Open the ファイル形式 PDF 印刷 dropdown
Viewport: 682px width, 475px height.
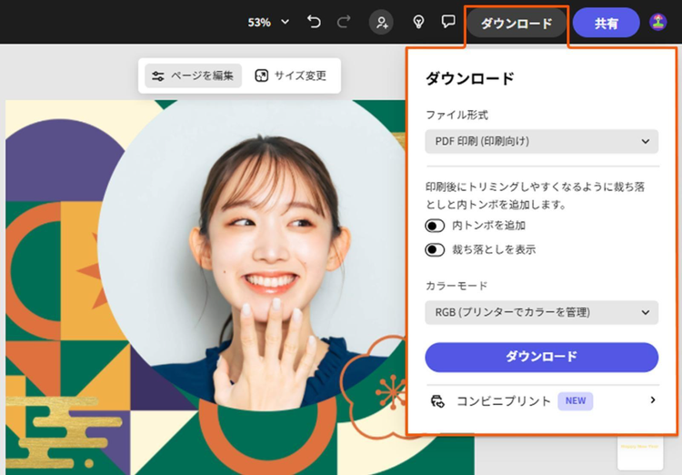point(542,141)
